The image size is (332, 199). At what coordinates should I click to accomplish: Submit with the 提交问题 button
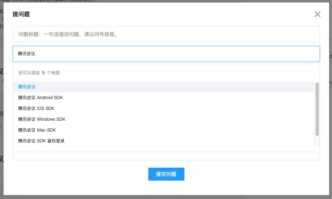tap(166, 174)
